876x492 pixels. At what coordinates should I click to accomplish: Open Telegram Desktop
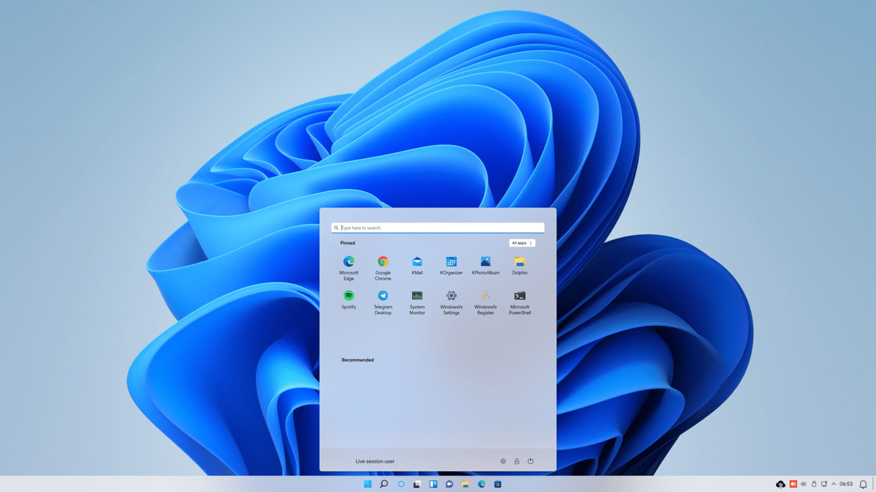click(x=383, y=302)
